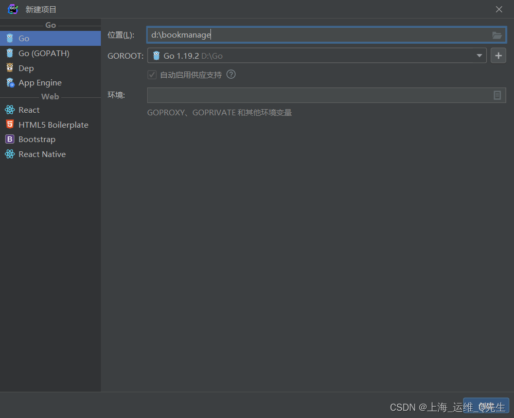Viewport: 514px width, 418px height.
Task: Open environment variables editor icon
Action: tap(497, 95)
